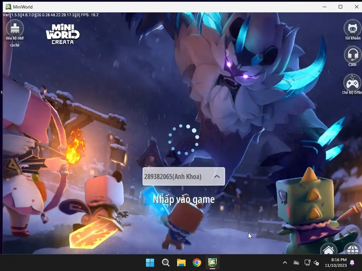Minimize the MiniWorld window
This screenshot has height=271, width=362.
[325, 7]
